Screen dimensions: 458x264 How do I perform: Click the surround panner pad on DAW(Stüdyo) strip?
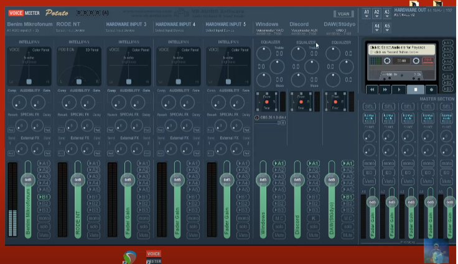[x=335, y=102]
